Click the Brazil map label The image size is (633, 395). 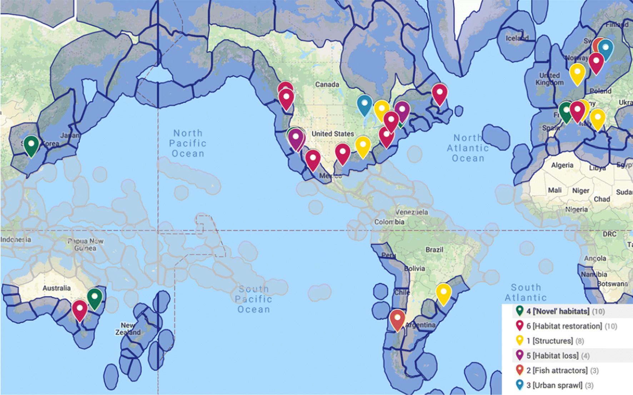click(434, 250)
